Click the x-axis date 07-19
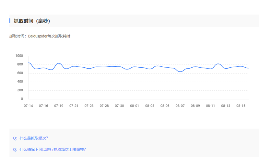259x157 pixels. click(x=59, y=106)
